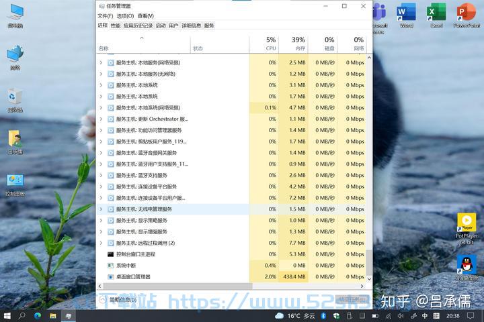The image size is (484, 322).
Task: Open the 选项(O) menu
Action: [125, 15]
